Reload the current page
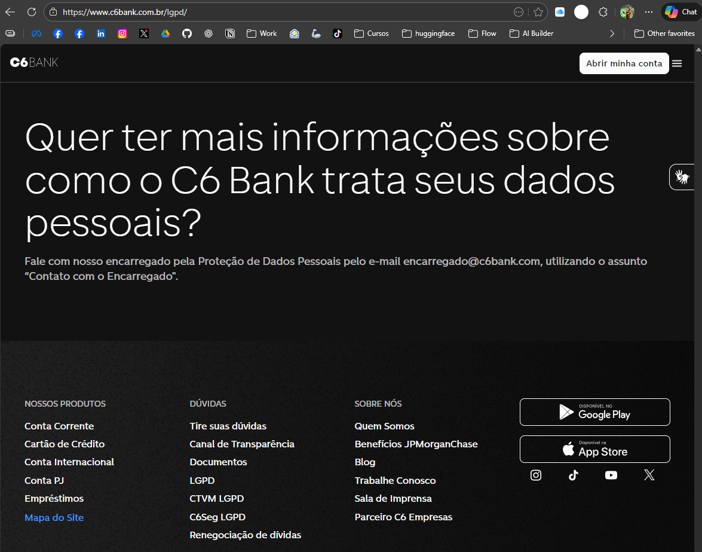 pos(31,12)
